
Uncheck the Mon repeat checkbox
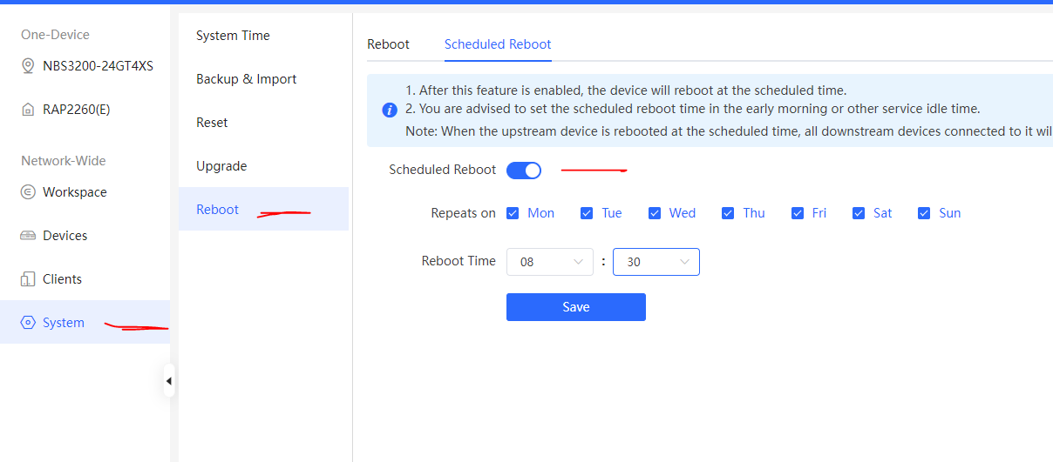513,213
